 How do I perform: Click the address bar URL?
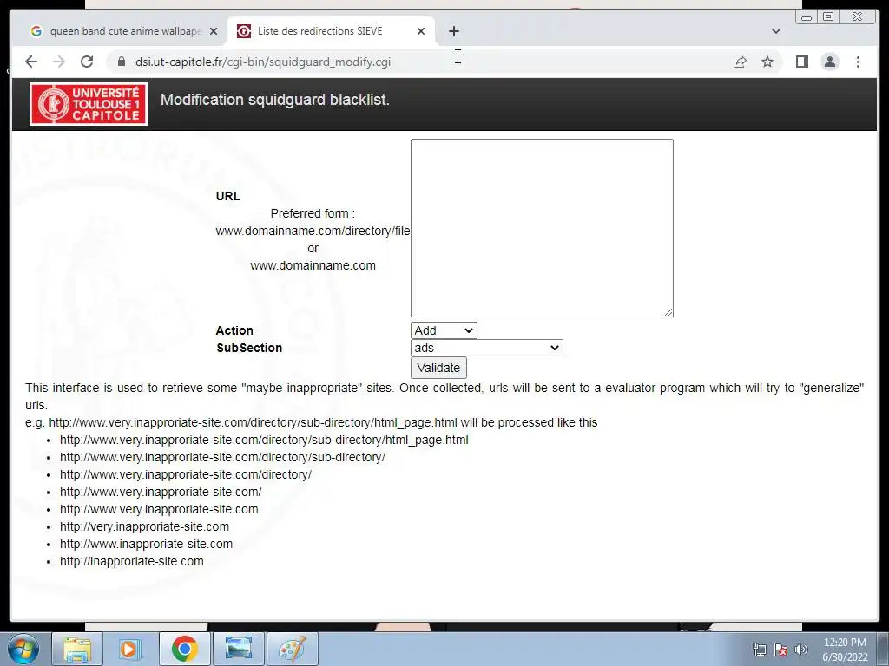click(x=262, y=62)
